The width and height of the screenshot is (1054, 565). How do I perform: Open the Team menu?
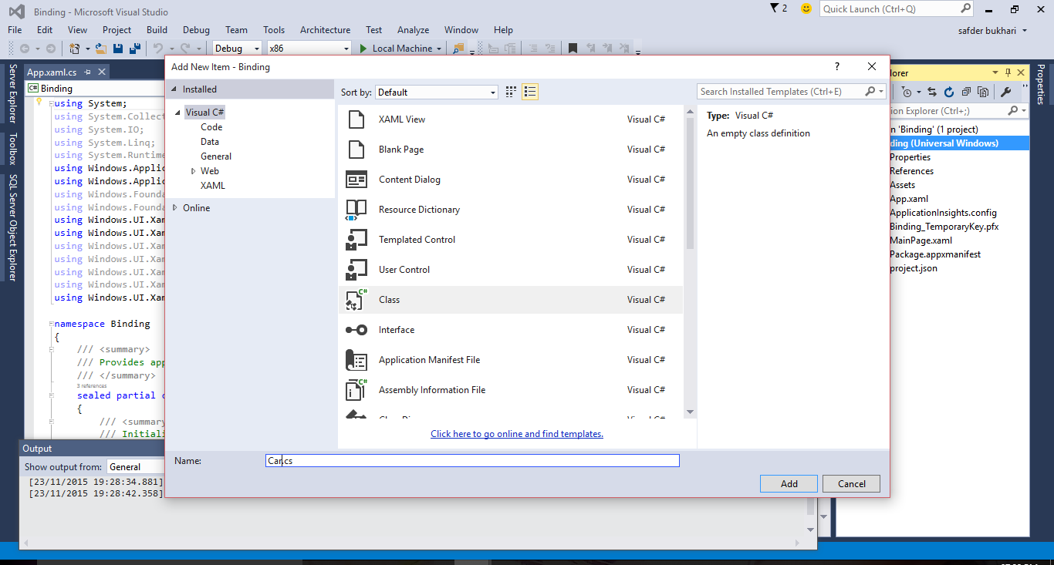pos(236,30)
